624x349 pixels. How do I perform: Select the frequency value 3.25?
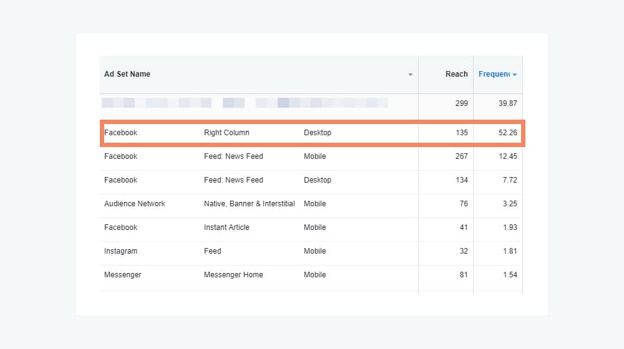point(510,204)
